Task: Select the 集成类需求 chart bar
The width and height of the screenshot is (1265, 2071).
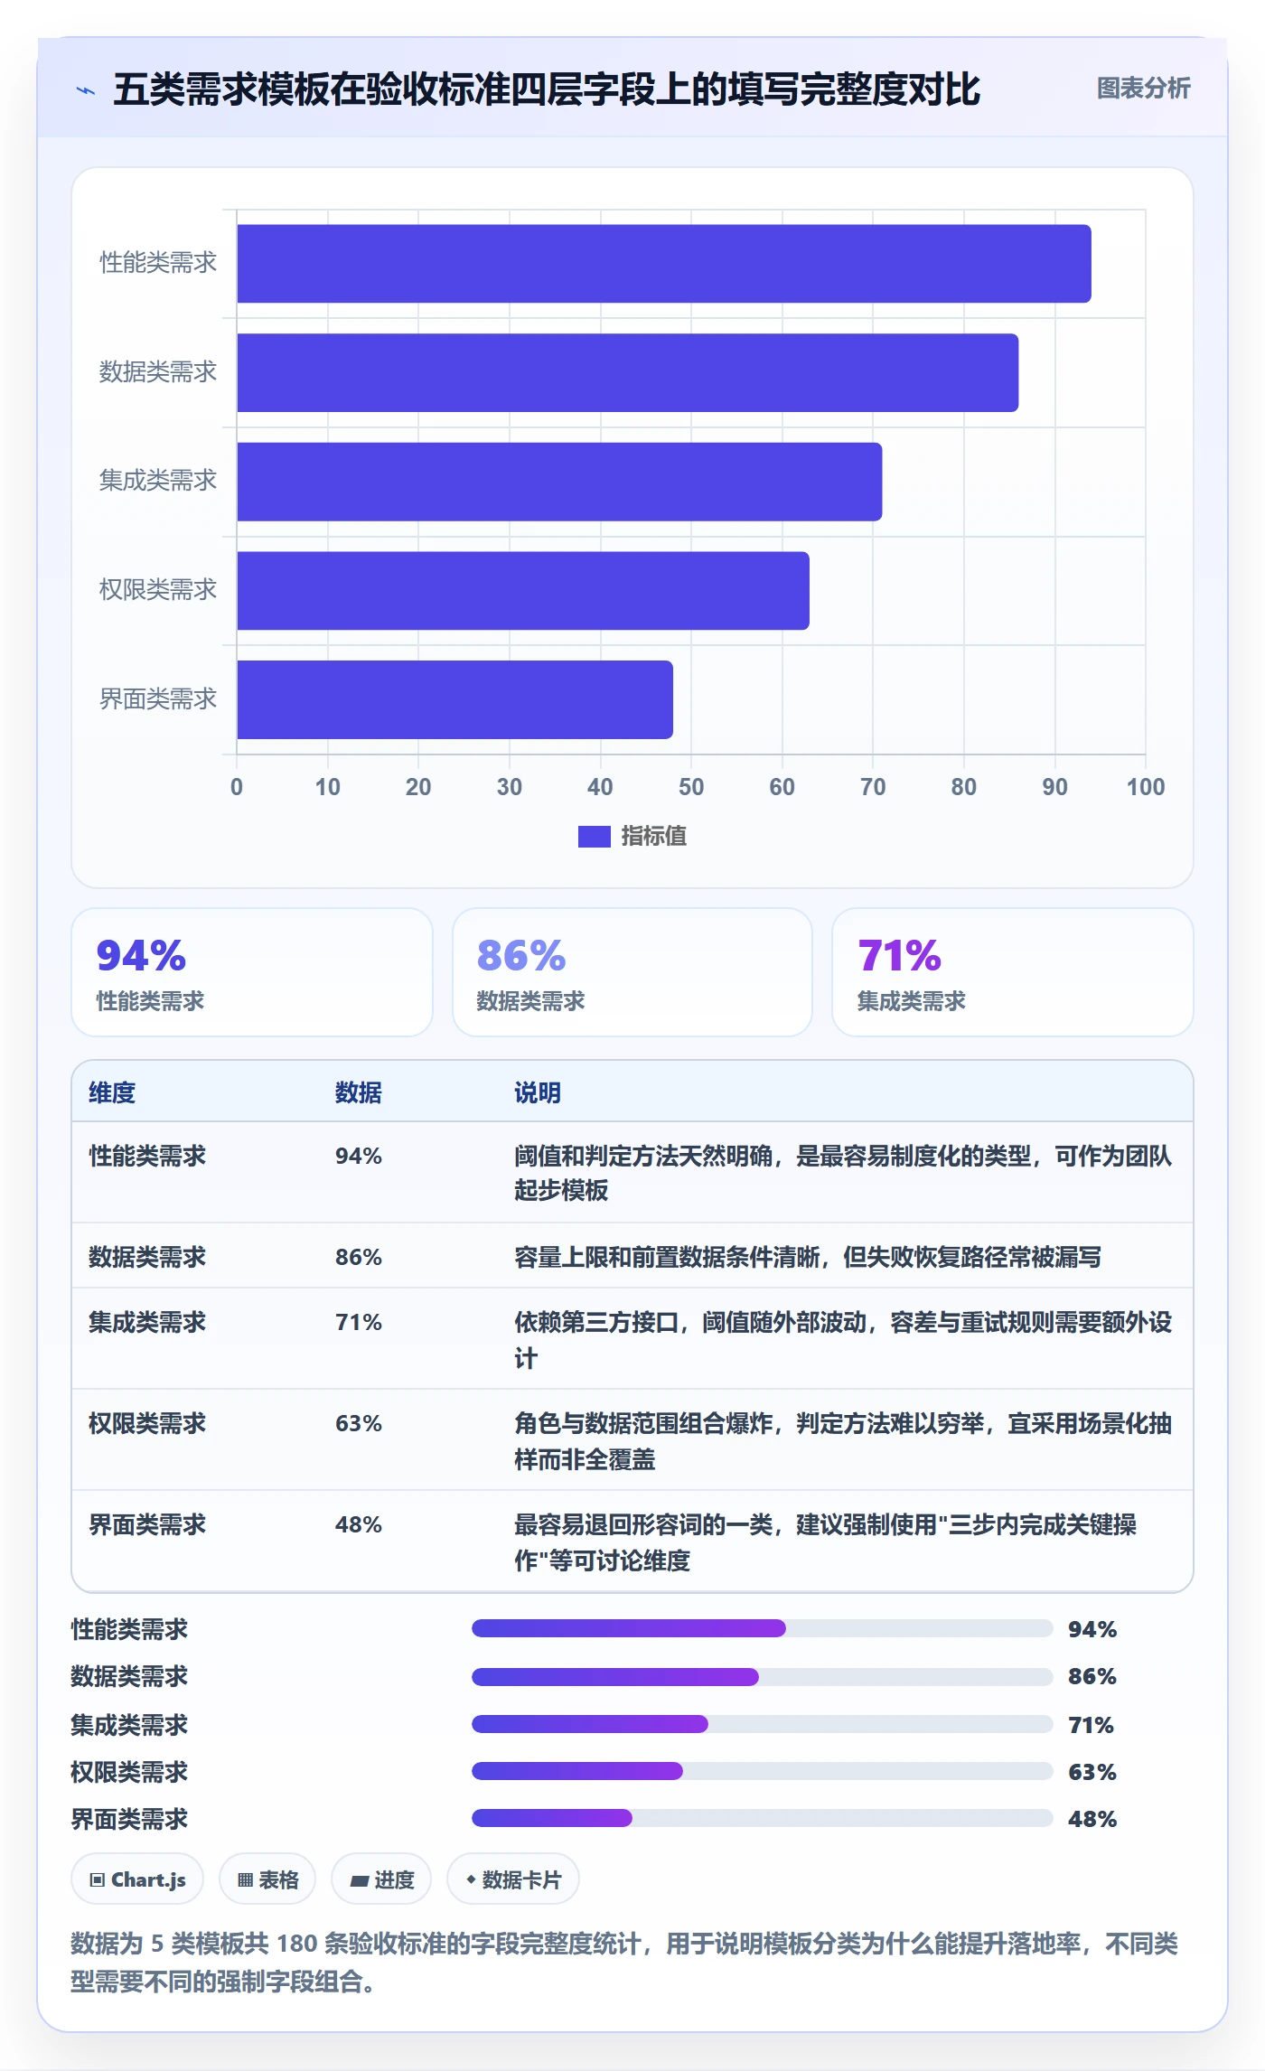Action: (559, 482)
